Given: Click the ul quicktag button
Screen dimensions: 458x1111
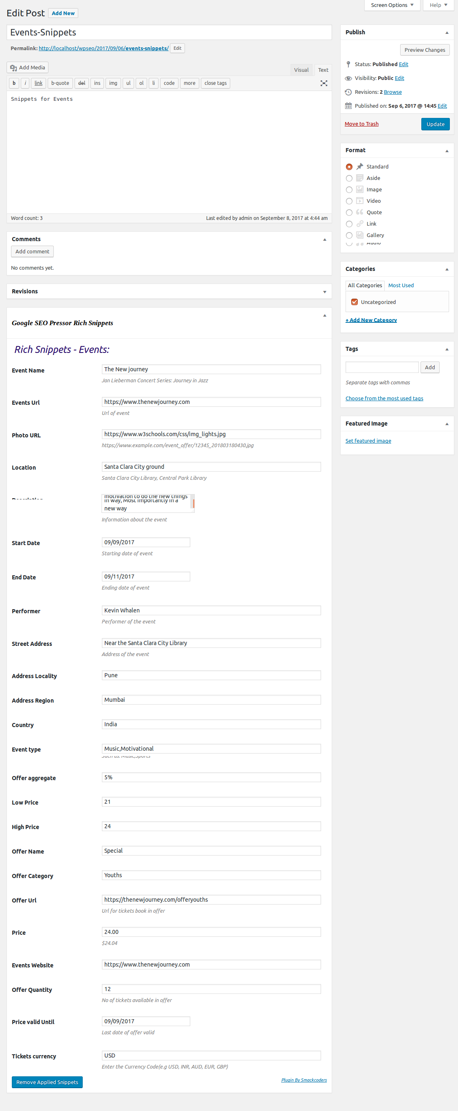Looking at the screenshot, I should 128,83.
